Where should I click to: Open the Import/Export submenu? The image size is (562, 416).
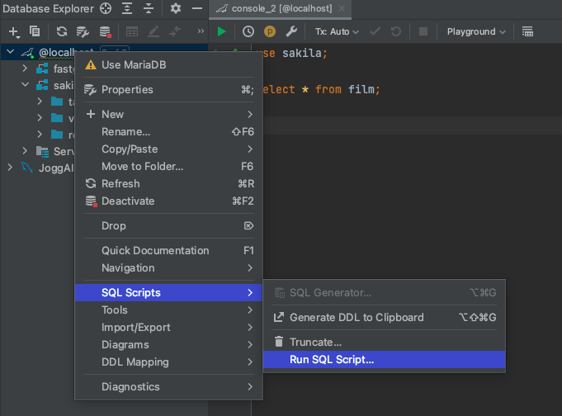pyautogui.click(x=135, y=327)
